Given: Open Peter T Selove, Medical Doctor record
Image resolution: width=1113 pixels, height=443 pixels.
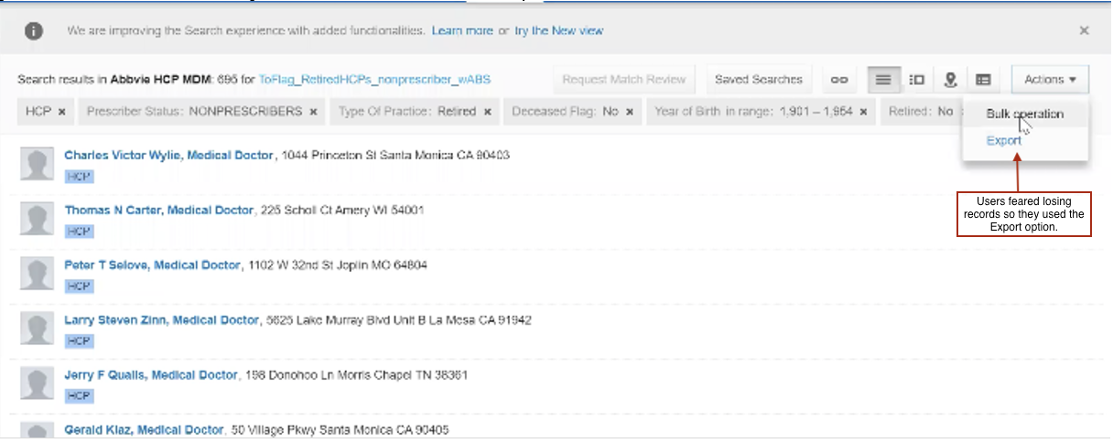Looking at the screenshot, I should tap(152, 265).
